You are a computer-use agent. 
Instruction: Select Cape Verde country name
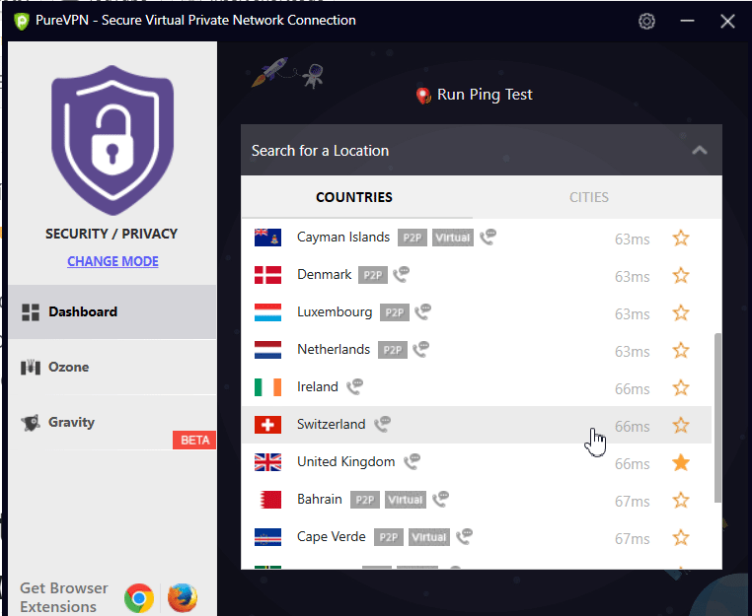point(332,536)
